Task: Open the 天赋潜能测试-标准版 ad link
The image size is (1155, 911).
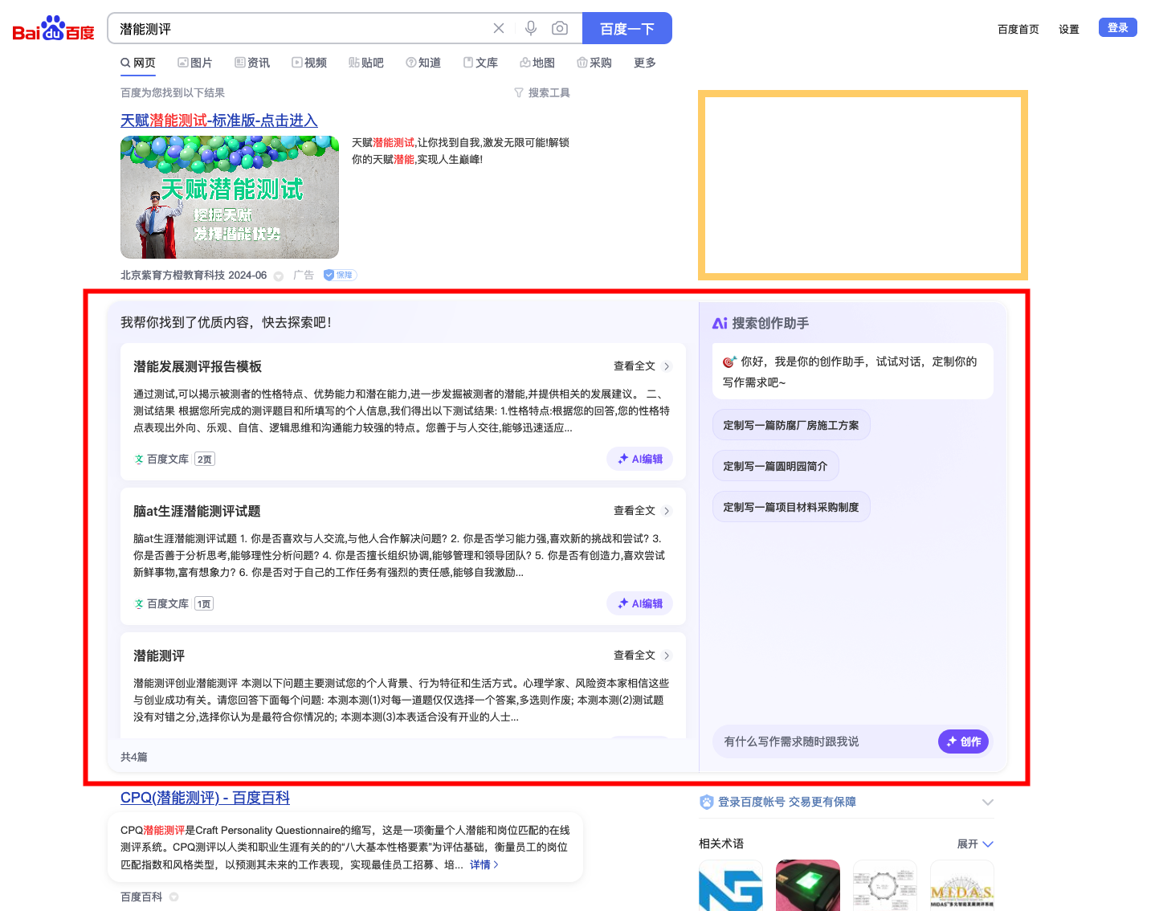Action: 219,121
